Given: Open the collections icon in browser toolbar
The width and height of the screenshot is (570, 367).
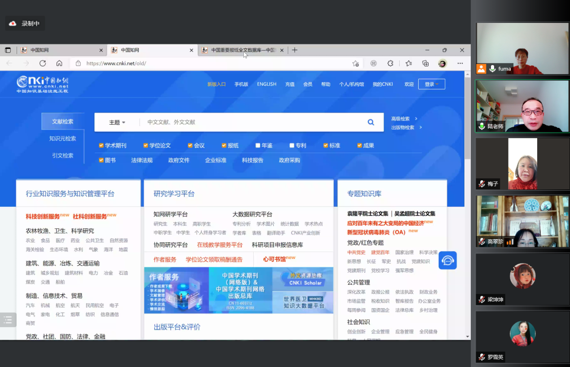Looking at the screenshot, I should tap(425, 63).
